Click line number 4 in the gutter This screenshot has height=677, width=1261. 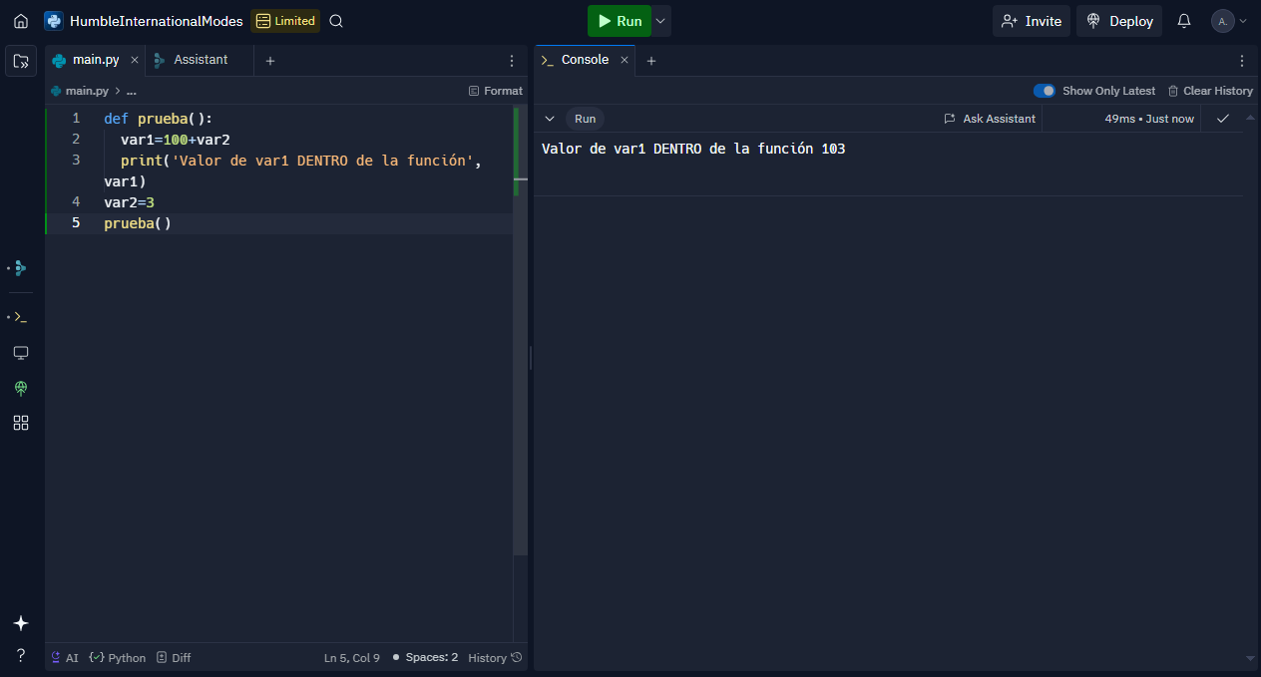coord(76,202)
